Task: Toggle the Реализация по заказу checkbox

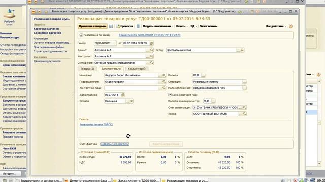Action: (x=81, y=35)
